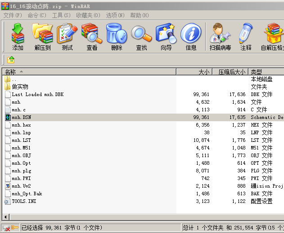The height and width of the screenshot is (233, 284).
Task: Click the horizontal scrollbar track
Action: (x=147, y=217)
